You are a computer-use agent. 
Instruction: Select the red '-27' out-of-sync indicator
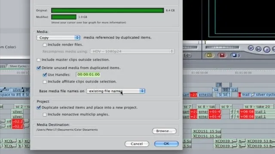click(194, 95)
